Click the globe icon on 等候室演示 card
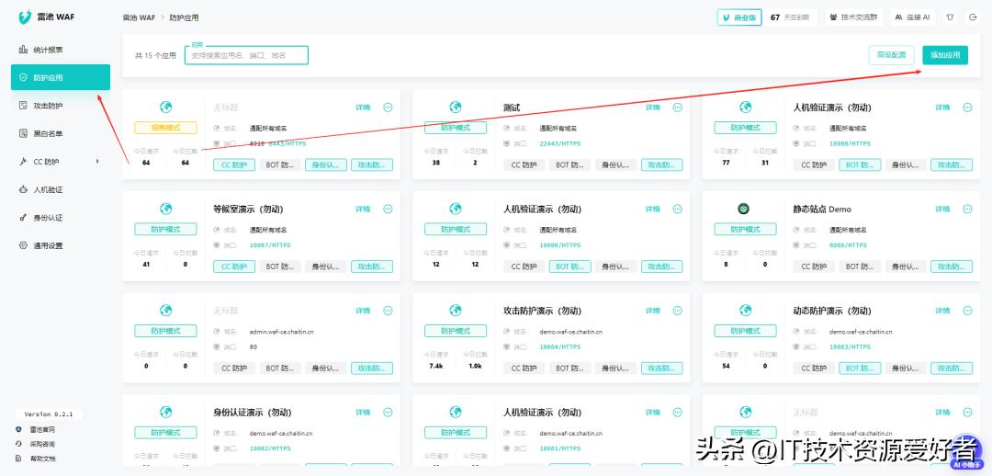Screen dimensions: 992x476 point(165,209)
